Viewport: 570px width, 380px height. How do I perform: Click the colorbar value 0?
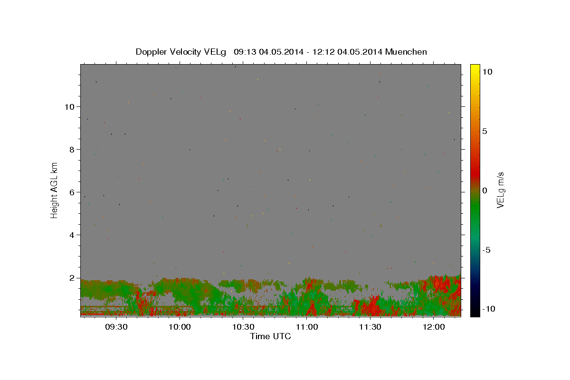pos(484,190)
